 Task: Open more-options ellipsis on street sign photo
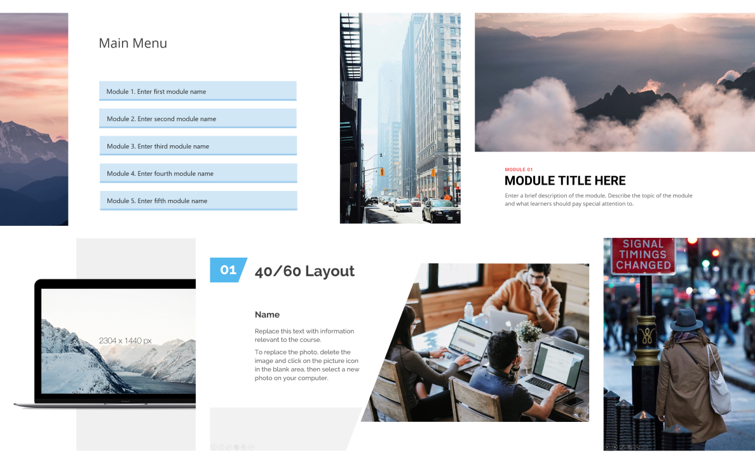(644, 447)
